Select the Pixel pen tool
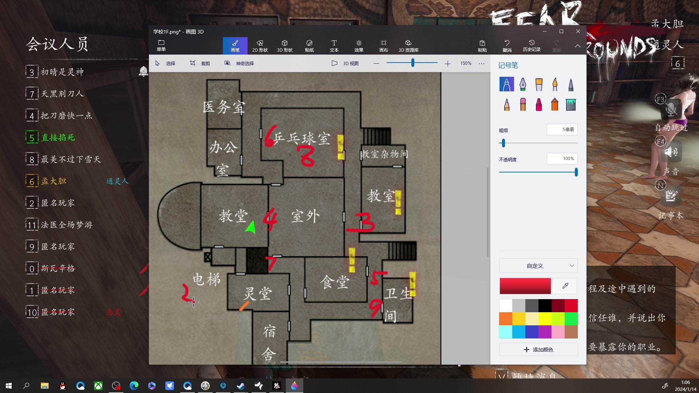 [571, 84]
